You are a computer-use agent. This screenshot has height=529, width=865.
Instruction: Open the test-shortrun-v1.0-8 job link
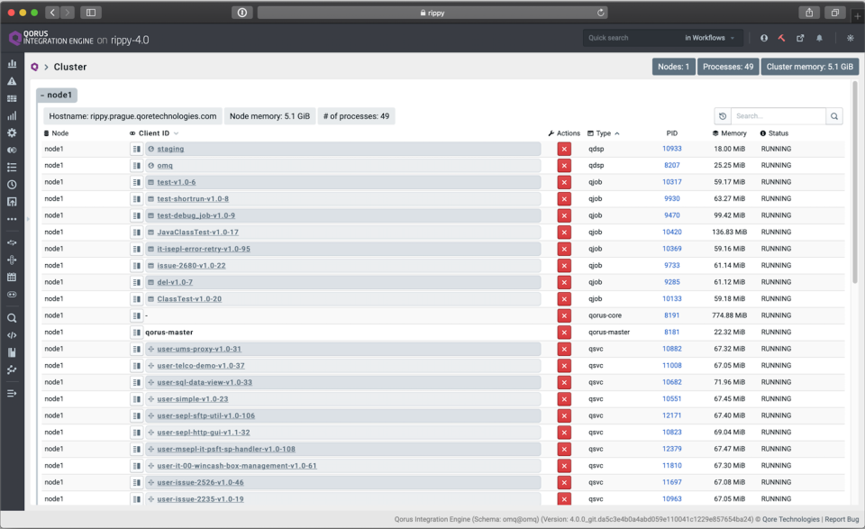(193, 198)
